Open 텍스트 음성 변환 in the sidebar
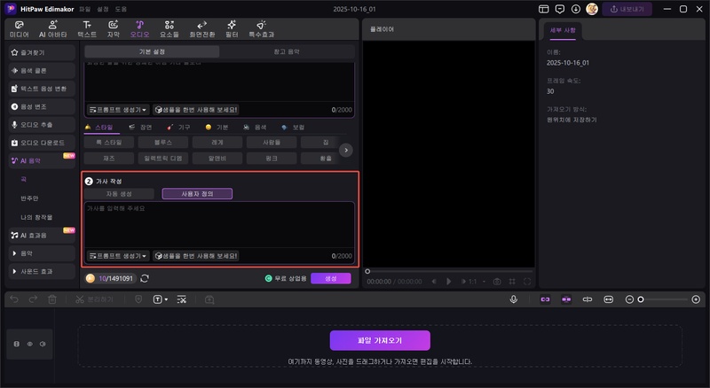This screenshot has width=710, height=388. [43, 89]
